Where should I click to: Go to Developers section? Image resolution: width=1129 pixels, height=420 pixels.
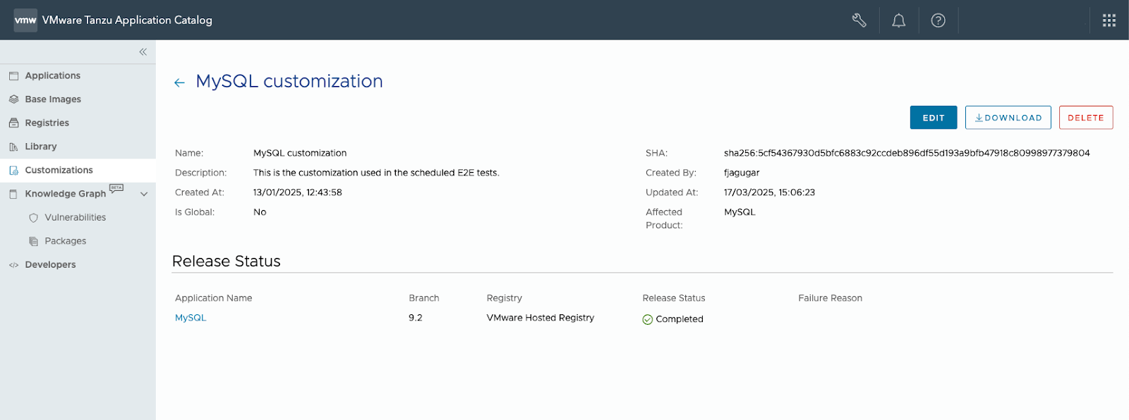[50, 264]
